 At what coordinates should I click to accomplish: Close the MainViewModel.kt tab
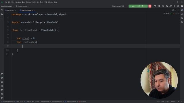[x=34, y=10]
